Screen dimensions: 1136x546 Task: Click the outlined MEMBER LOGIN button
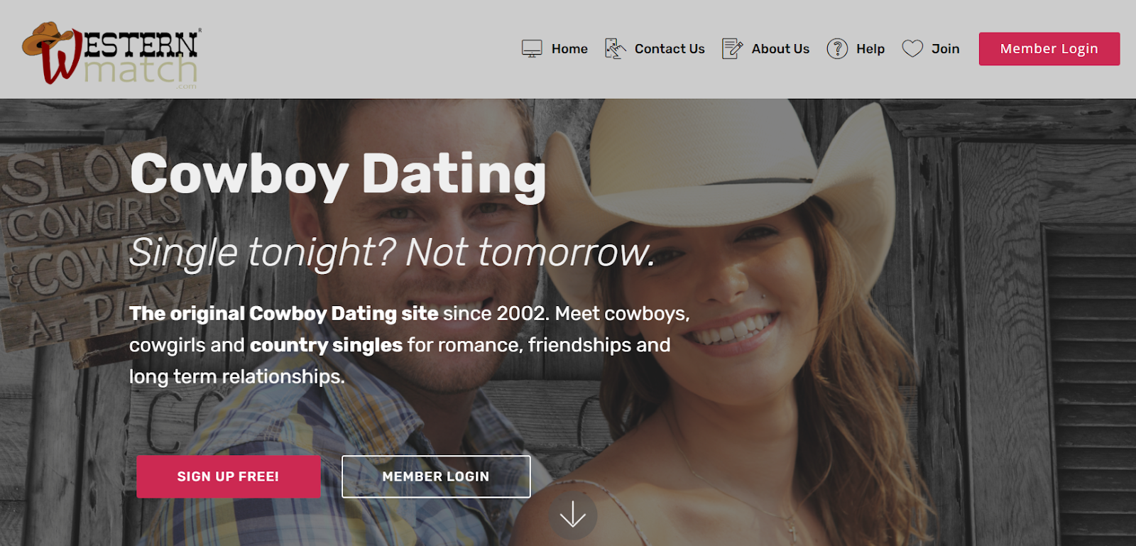(x=436, y=476)
